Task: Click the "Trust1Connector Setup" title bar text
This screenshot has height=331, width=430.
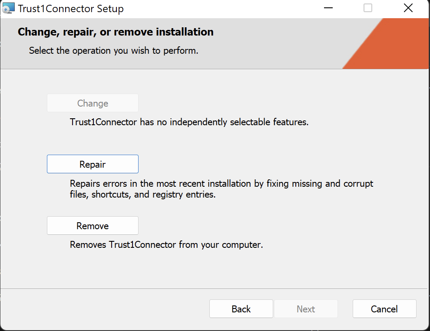Action: [71, 8]
